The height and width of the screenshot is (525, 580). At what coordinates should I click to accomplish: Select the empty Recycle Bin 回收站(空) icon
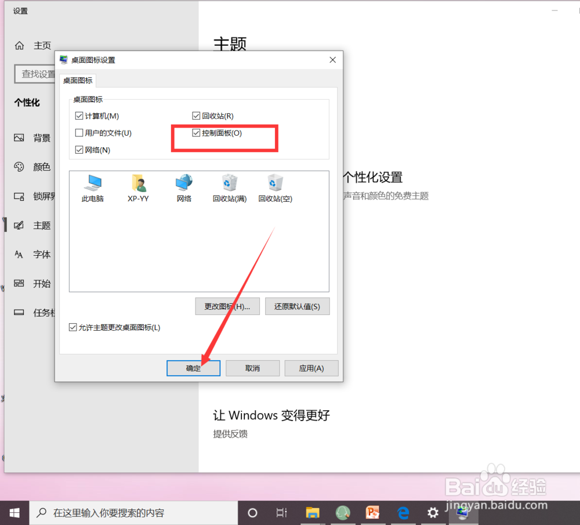click(274, 183)
